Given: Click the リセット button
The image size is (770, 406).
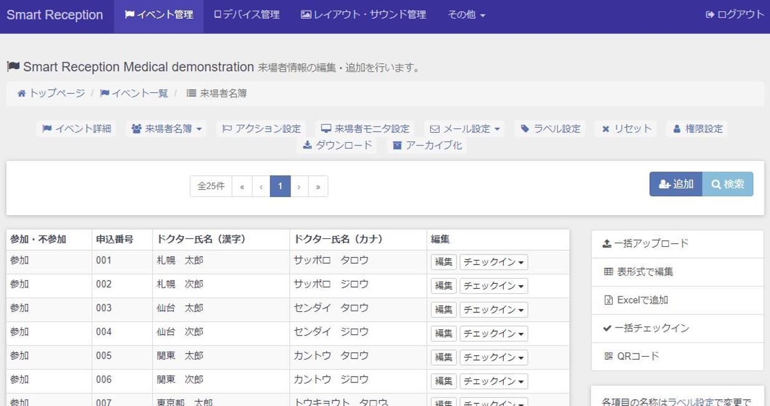Looking at the screenshot, I should coord(627,129).
